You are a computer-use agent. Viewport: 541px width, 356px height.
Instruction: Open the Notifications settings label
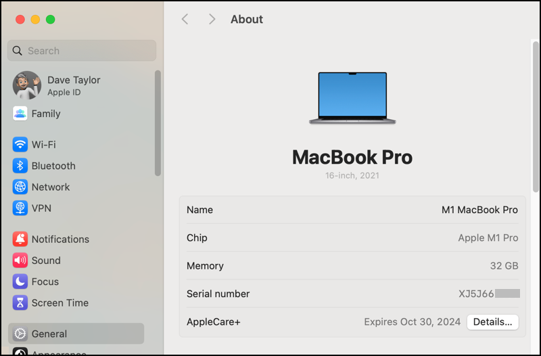60,239
